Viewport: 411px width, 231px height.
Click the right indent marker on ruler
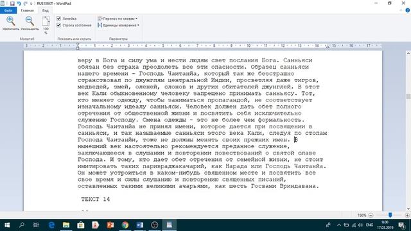click(328, 47)
